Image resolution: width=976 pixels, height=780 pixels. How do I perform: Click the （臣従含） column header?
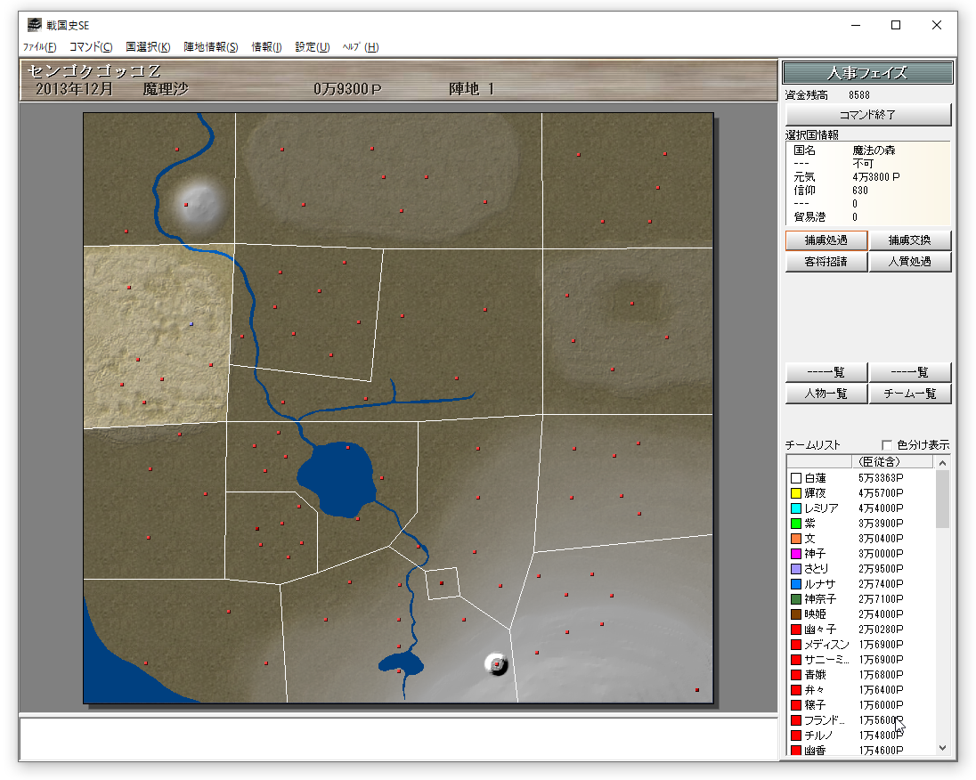(877, 461)
